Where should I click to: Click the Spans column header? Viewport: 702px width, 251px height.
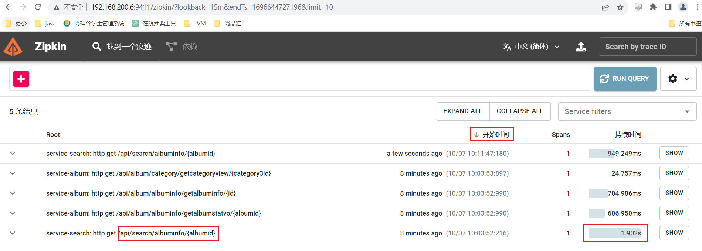coord(561,135)
